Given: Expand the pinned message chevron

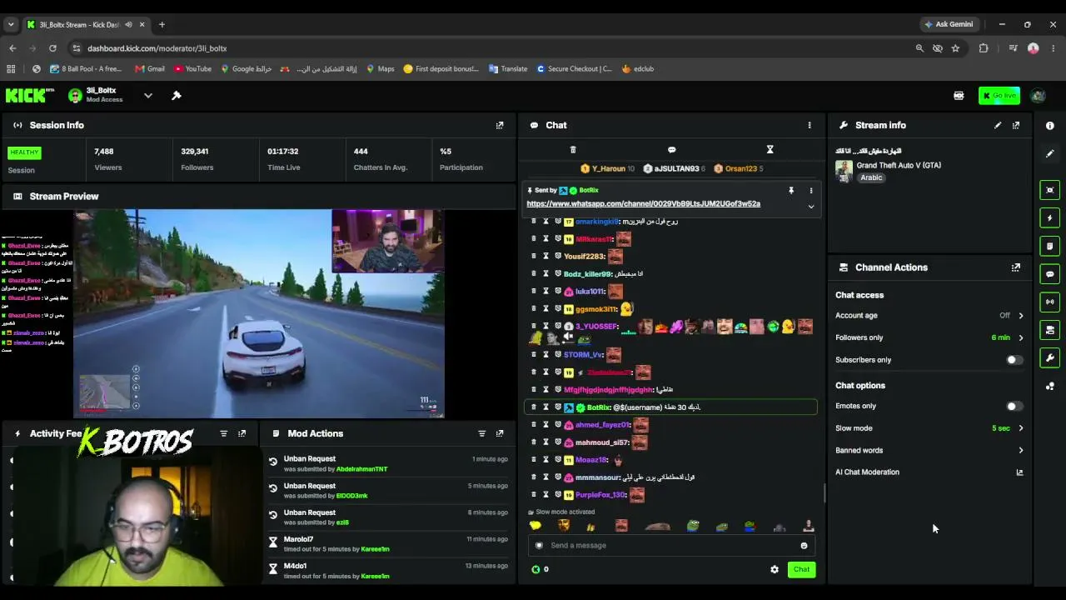Looking at the screenshot, I should 811,207.
